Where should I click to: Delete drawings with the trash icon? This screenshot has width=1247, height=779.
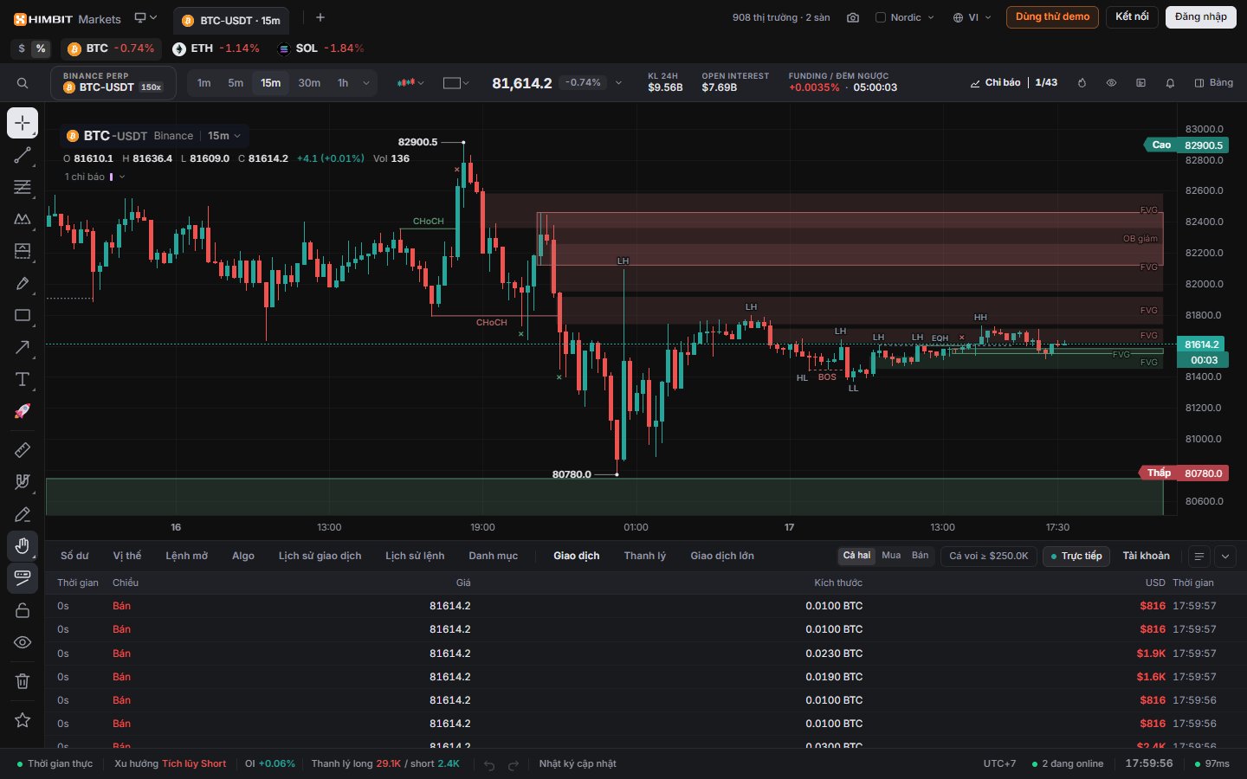coord(23,681)
